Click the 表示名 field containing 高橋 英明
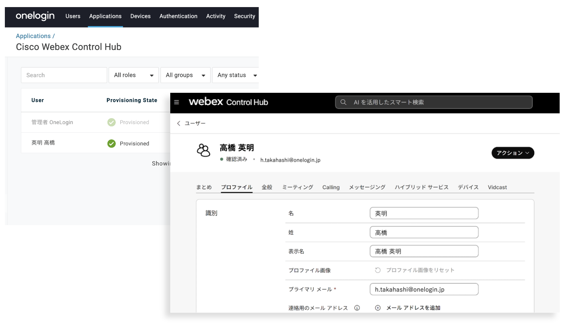Screen dimensions: 566x325 click(424, 251)
